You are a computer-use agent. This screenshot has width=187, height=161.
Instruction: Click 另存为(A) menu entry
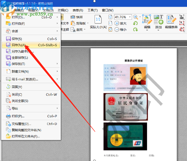coord(31,45)
